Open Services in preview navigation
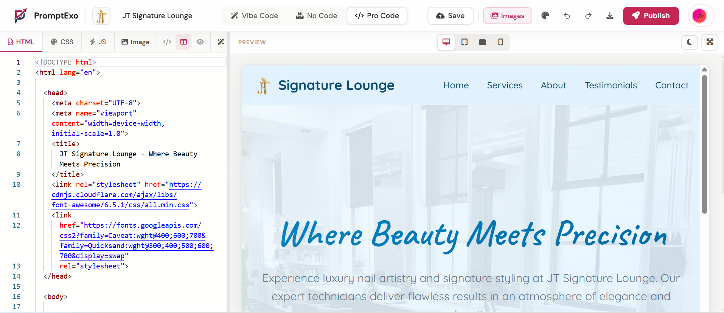The image size is (724, 313). (505, 85)
